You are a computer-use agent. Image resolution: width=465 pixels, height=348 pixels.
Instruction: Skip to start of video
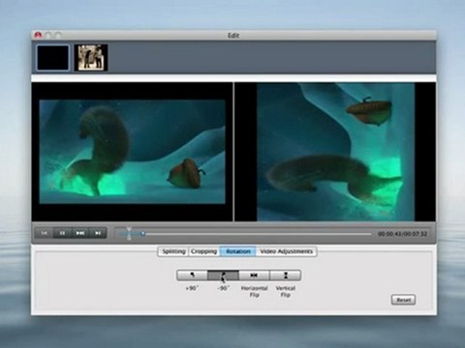point(45,233)
